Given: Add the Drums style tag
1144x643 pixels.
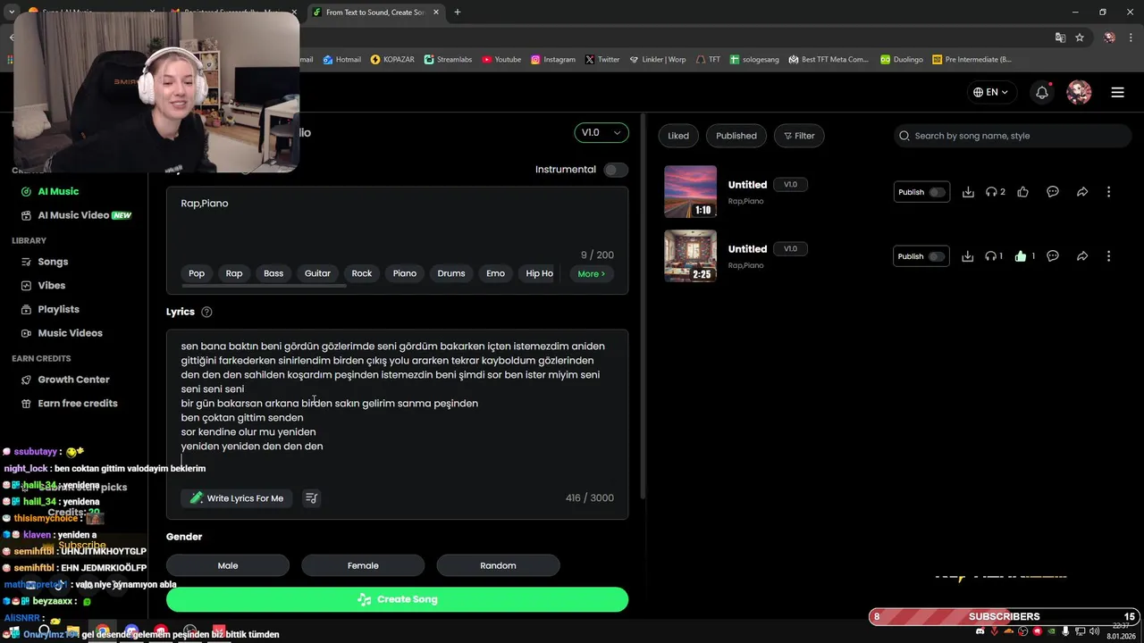Looking at the screenshot, I should 451,273.
